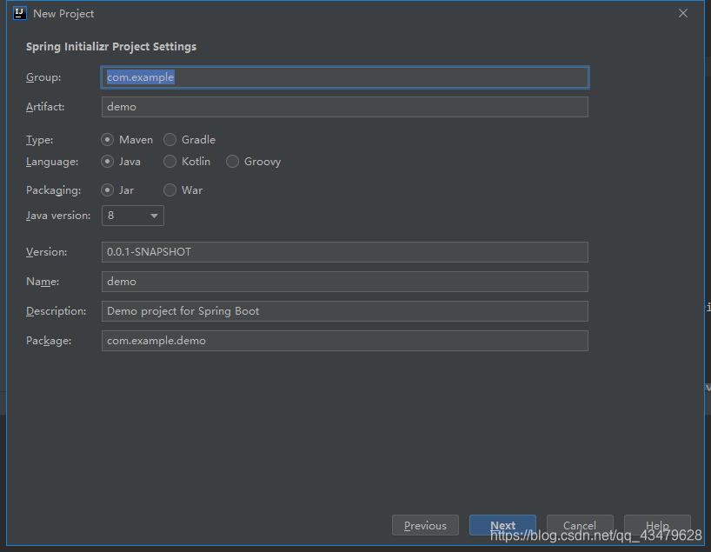Click the Language: label
Screen dimensions: 711x552
[x=52, y=162]
